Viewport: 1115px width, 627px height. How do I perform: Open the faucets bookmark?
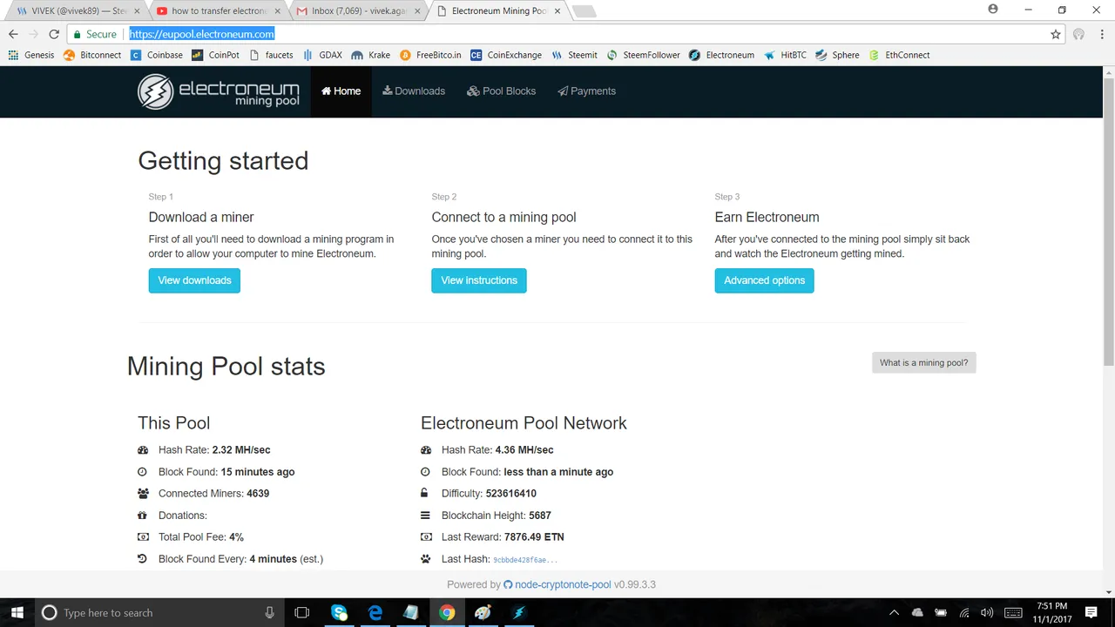click(x=271, y=55)
